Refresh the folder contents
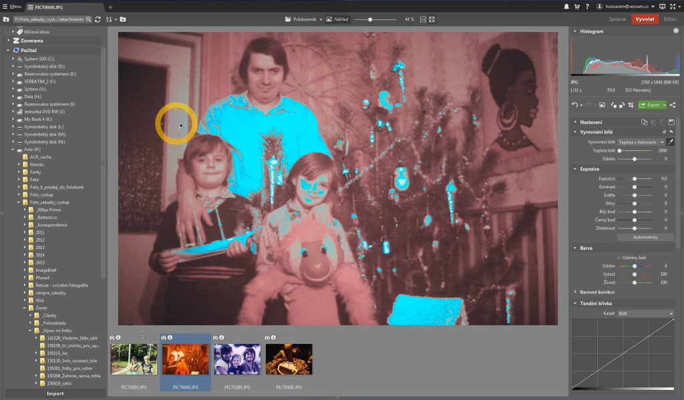684x400 pixels. [x=98, y=19]
